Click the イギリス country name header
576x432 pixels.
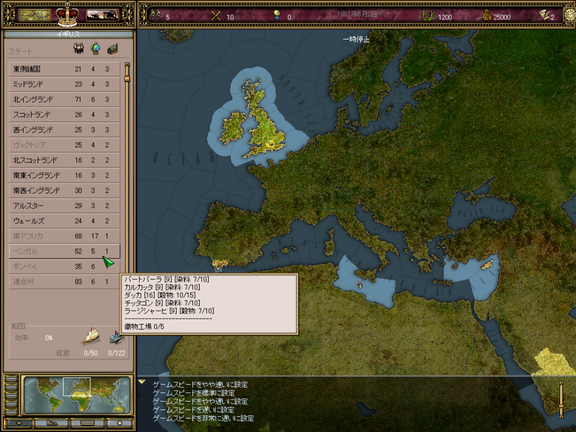[x=69, y=34]
